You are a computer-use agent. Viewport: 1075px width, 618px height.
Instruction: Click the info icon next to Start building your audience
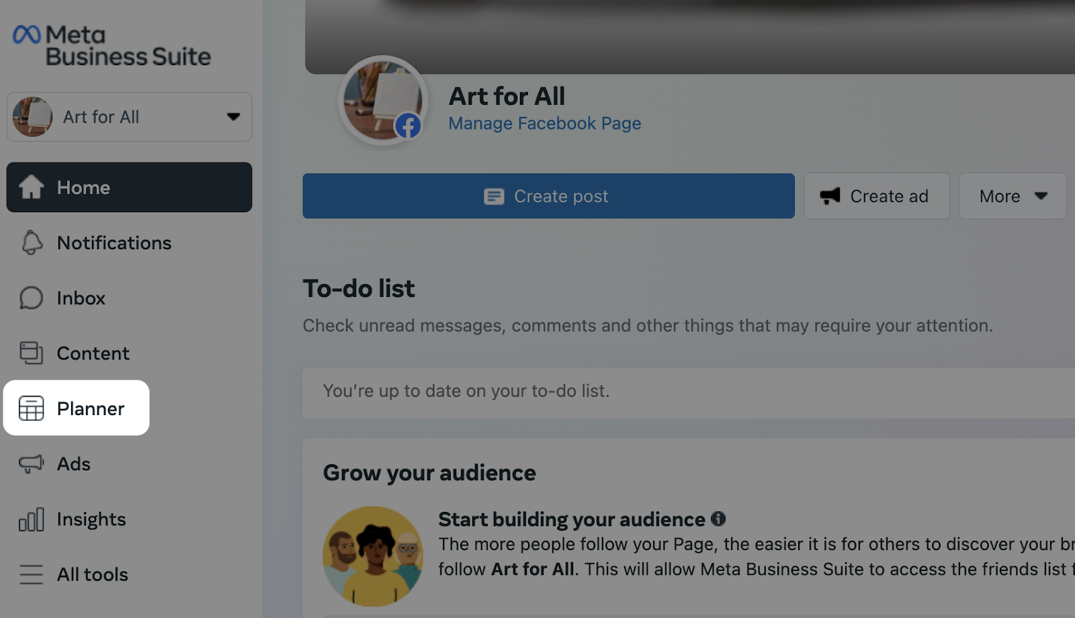tap(719, 518)
